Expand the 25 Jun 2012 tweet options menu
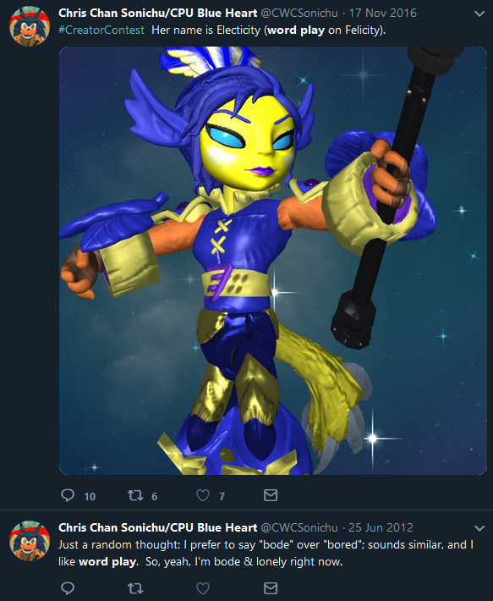This screenshot has height=601, width=493. (x=479, y=528)
